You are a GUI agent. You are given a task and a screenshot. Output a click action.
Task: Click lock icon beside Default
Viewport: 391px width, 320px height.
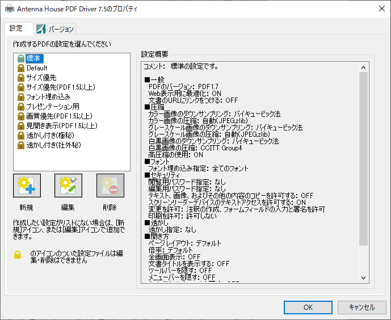point(21,68)
